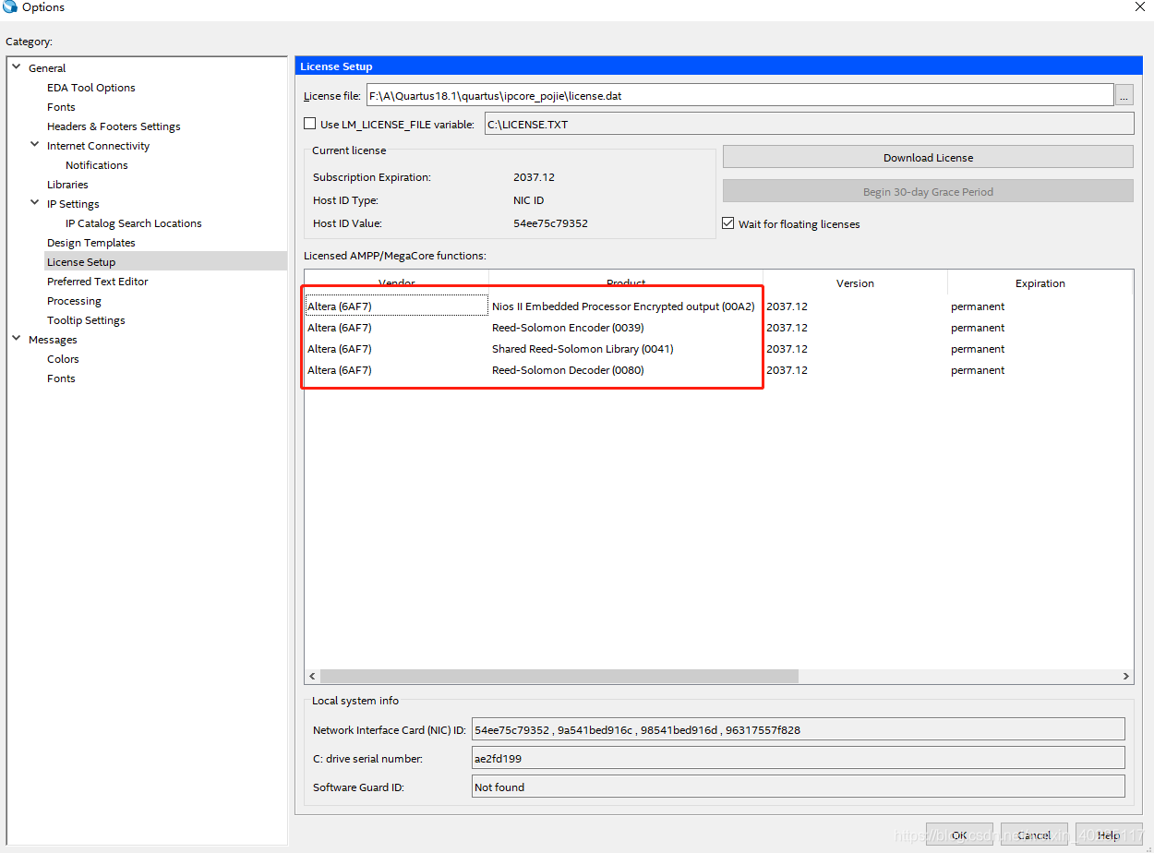Click the table's left scroll arrow
Image resolution: width=1154 pixels, height=853 pixels.
pos(312,677)
